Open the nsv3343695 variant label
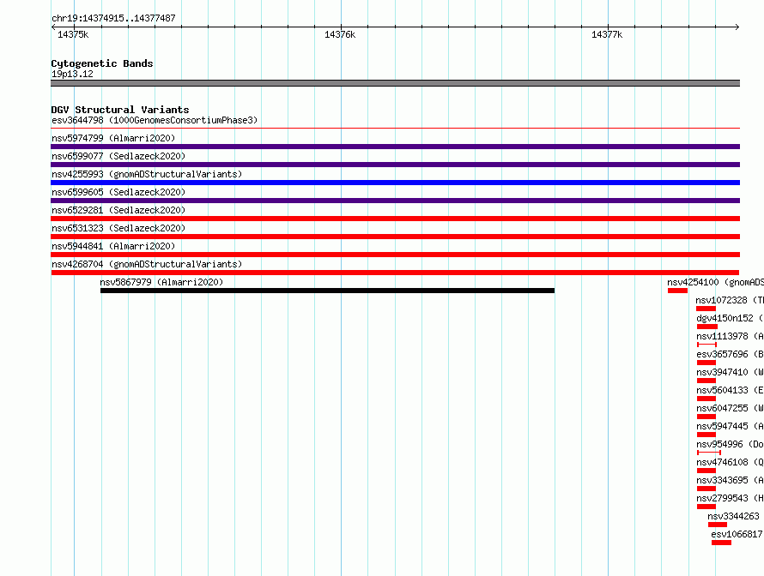This screenshot has width=764, height=576. tap(730, 480)
